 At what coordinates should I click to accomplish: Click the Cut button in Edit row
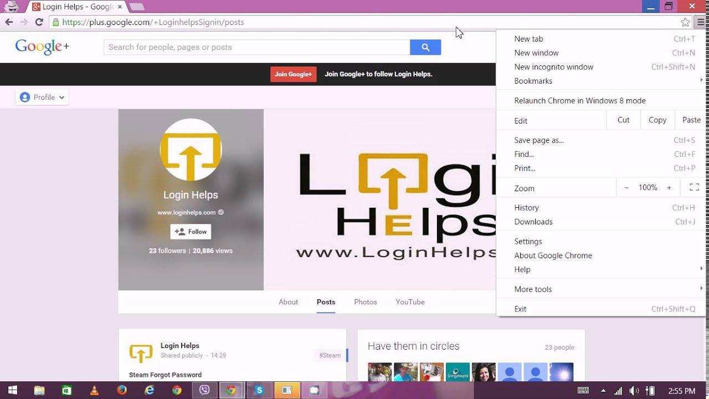[624, 120]
